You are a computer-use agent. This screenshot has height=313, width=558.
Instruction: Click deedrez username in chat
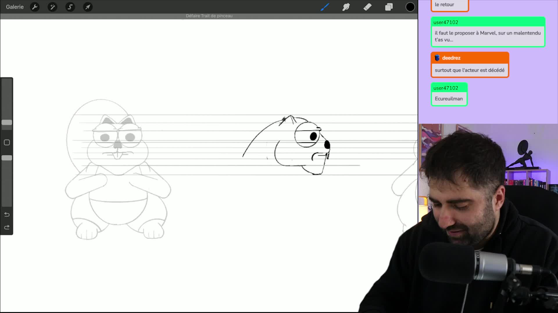click(x=451, y=58)
